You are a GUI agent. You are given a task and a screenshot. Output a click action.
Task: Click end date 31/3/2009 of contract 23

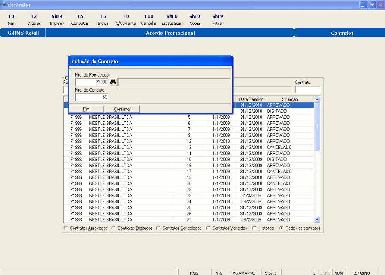(251, 195)
